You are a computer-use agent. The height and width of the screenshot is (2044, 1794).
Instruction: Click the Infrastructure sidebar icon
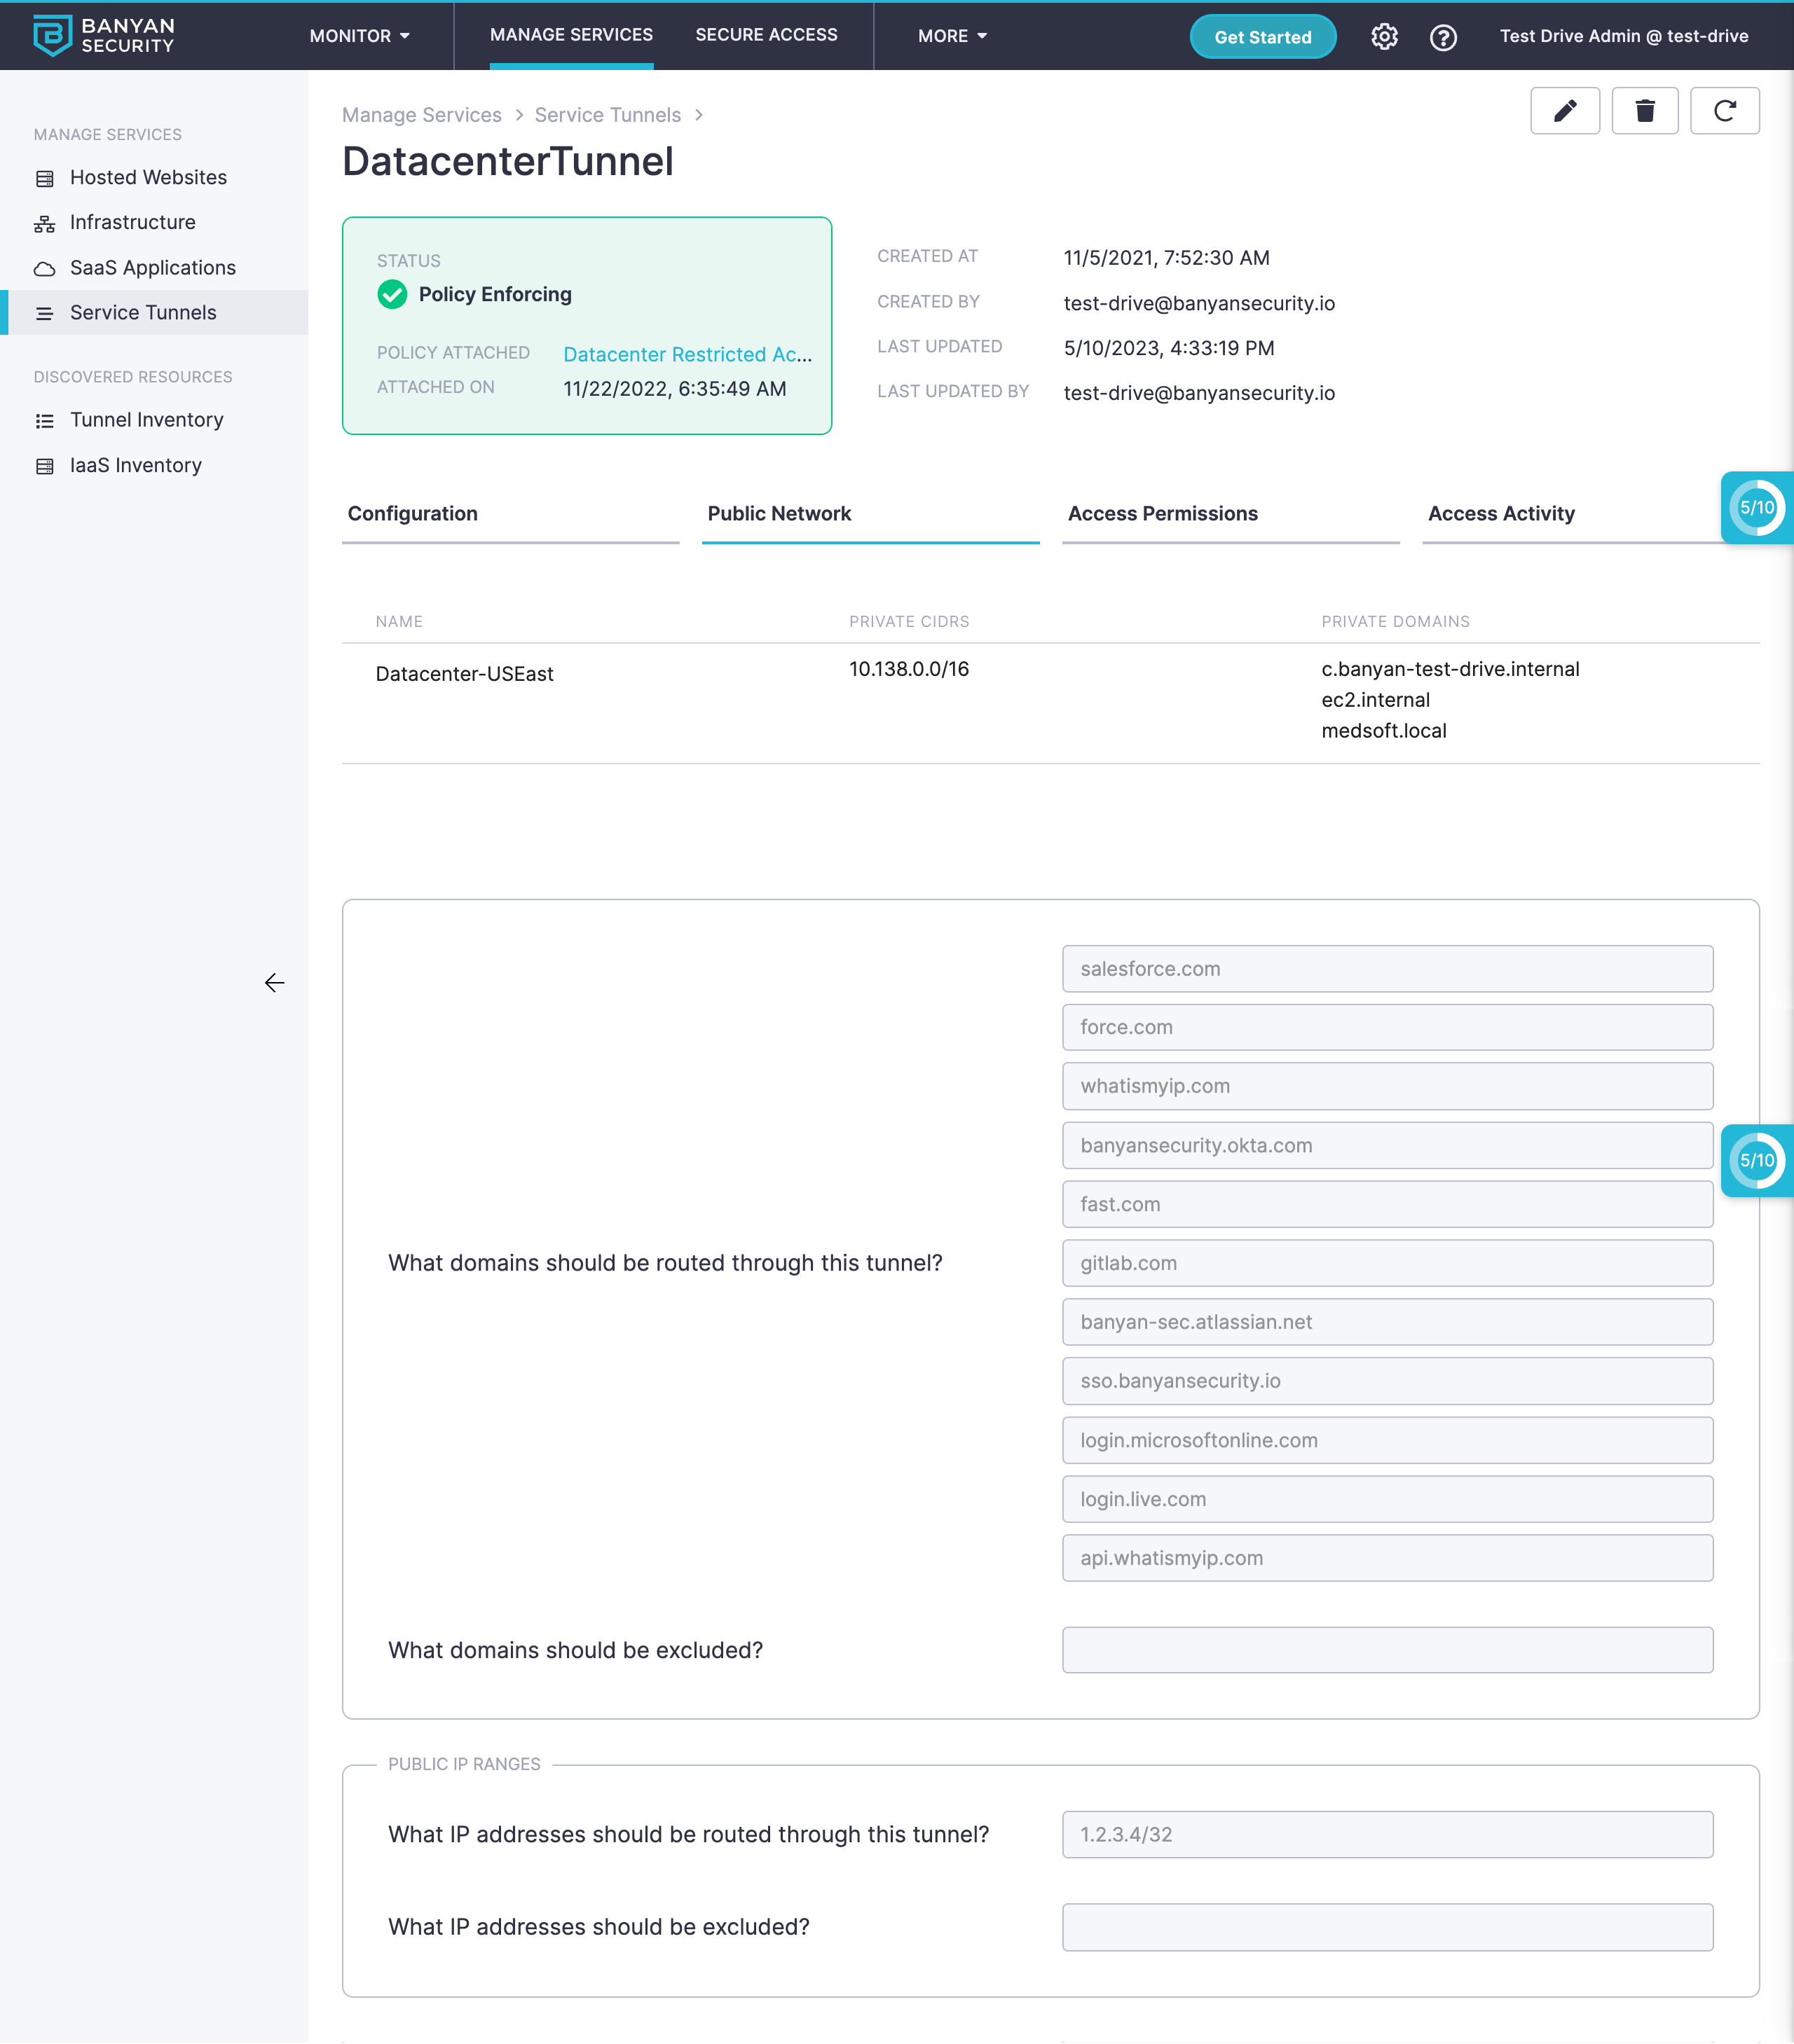[44, 223]
